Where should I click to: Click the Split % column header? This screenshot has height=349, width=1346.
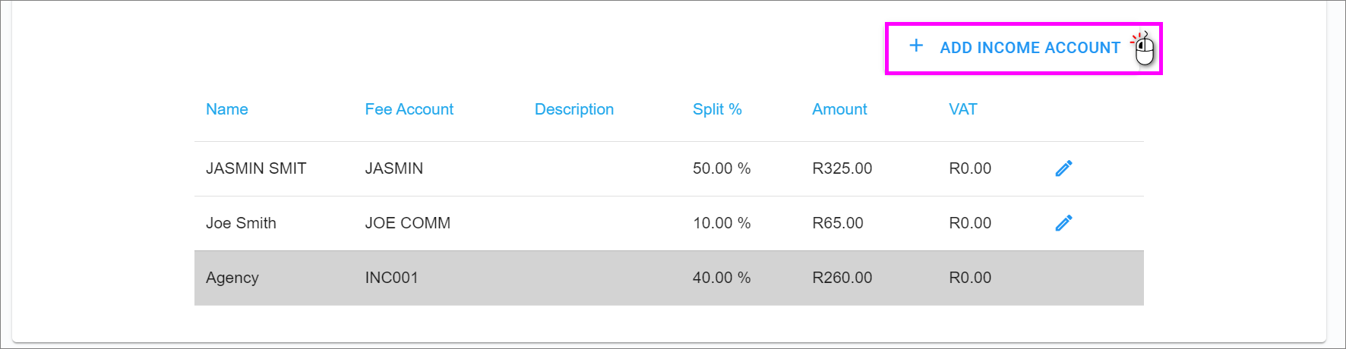click(x=716, y=109)
